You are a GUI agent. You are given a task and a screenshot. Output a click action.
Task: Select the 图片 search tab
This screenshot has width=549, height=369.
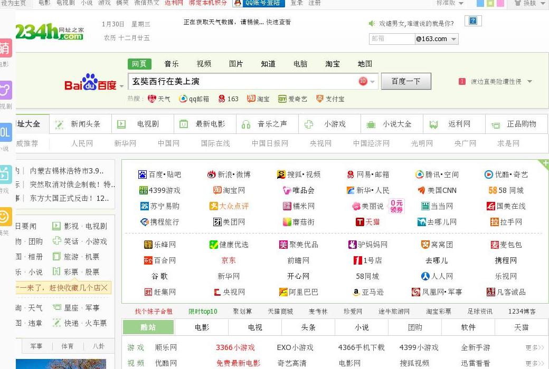[x=236, y=64]
